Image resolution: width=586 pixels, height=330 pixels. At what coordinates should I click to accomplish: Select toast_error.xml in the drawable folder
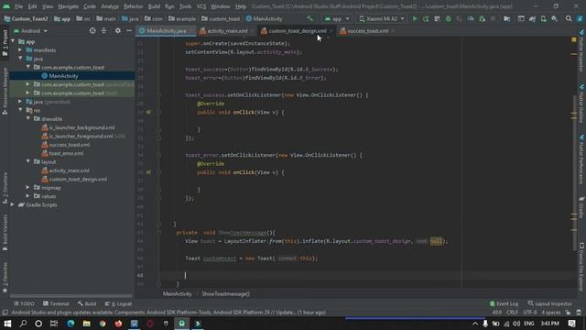(x=66, y=153)
